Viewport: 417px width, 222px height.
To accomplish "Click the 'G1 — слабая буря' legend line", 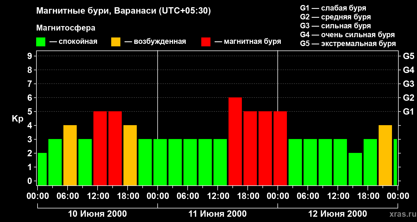I will [333, 8].
